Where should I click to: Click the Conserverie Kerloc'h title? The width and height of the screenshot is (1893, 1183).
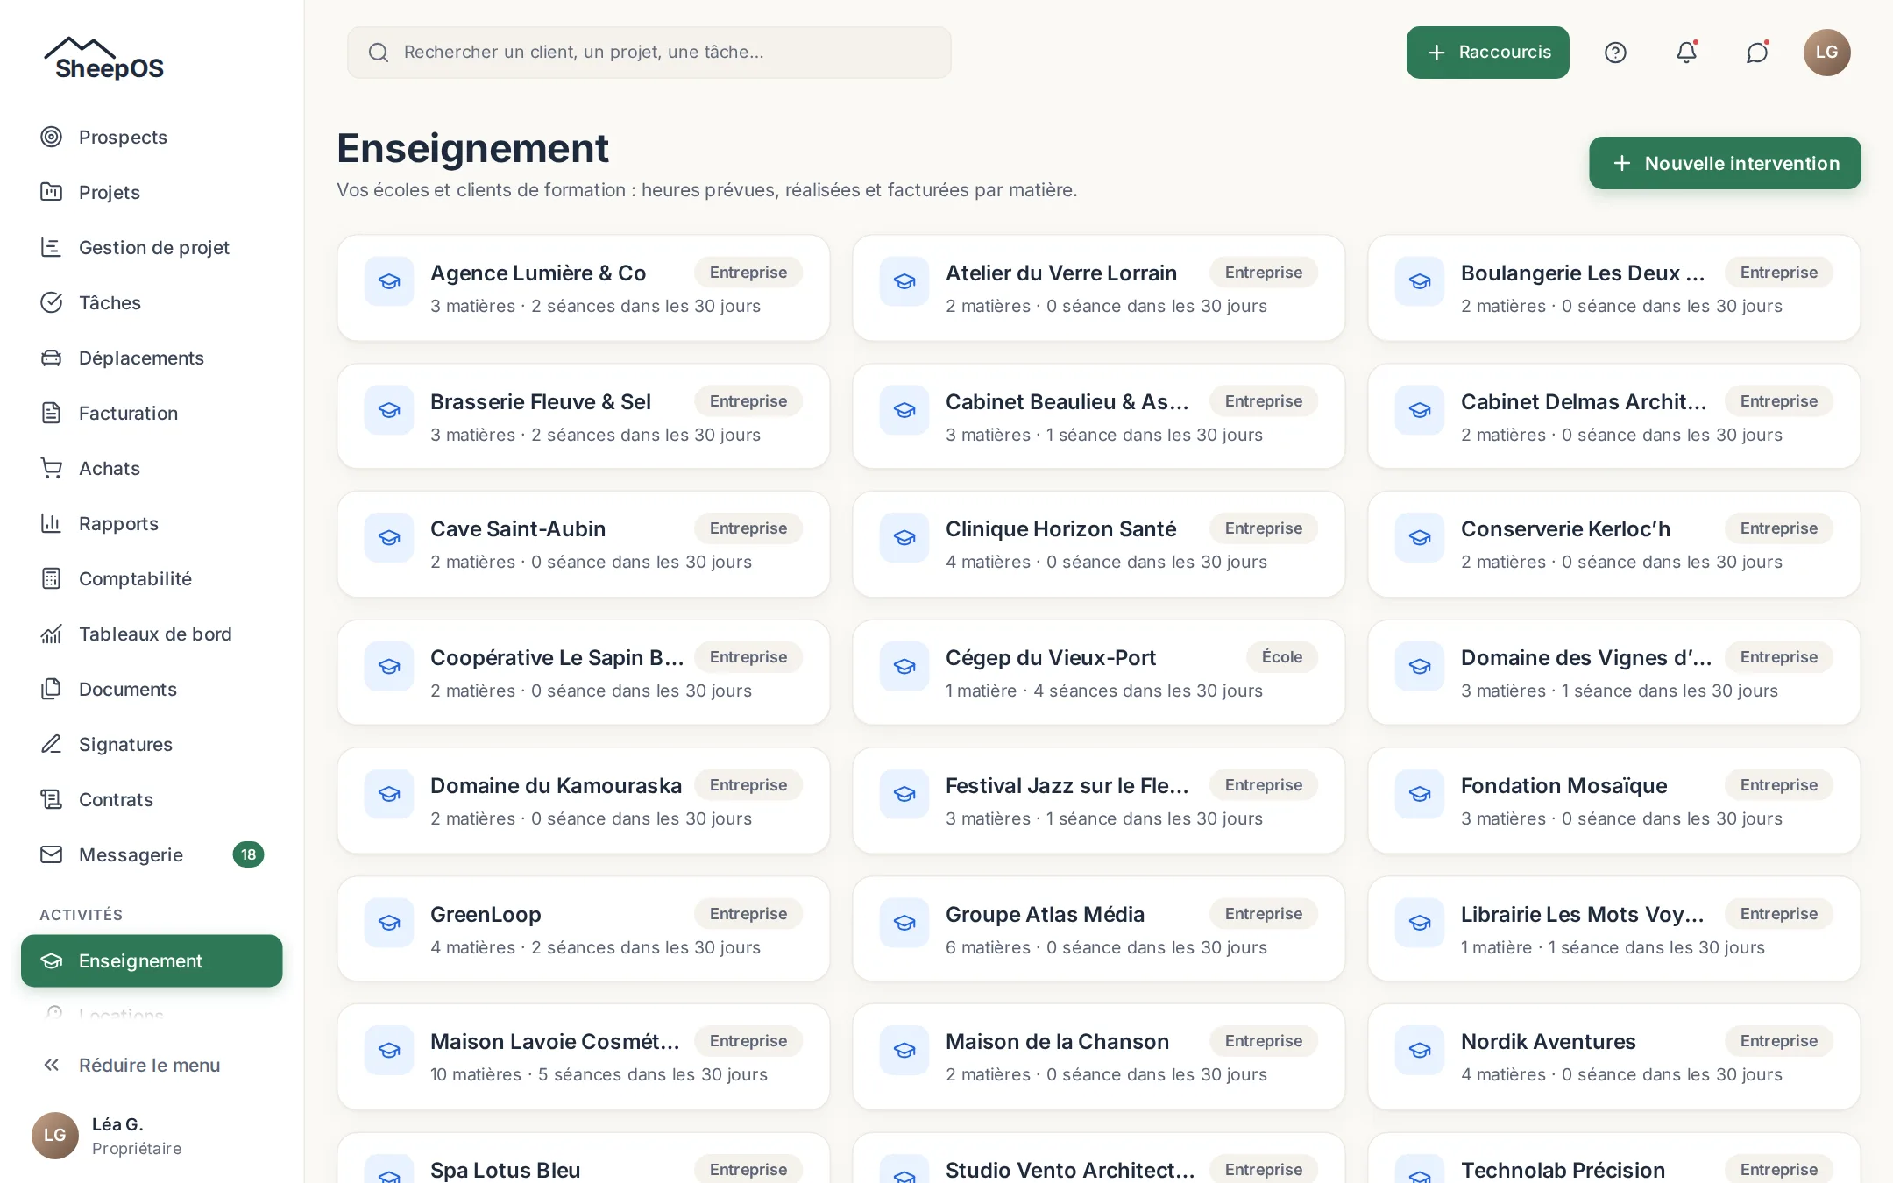click(x=1565, y=528)
